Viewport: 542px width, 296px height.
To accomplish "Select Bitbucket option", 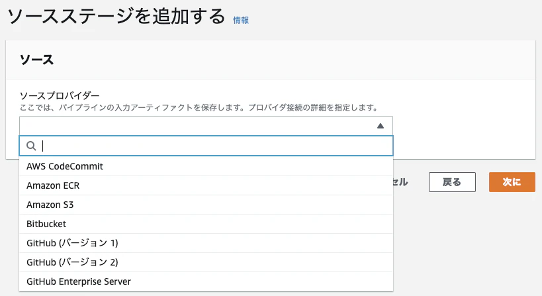I will tap(206, 224).
